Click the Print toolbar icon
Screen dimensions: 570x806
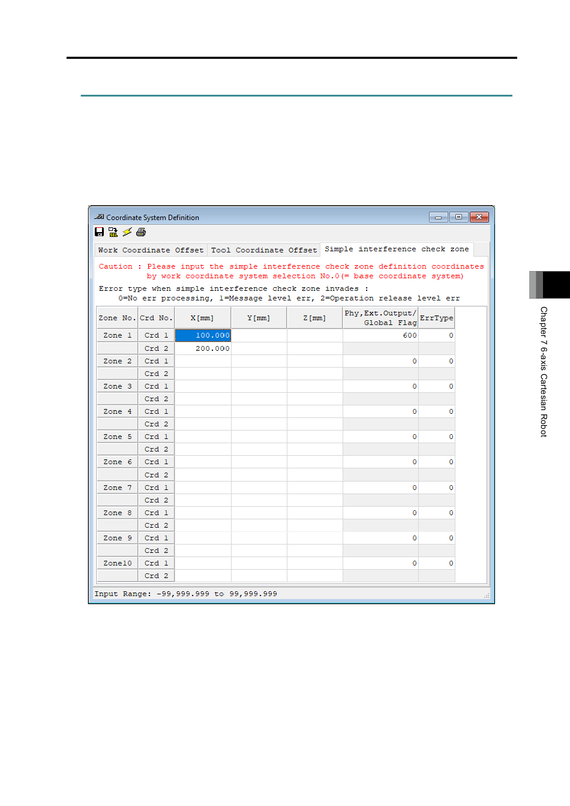[141, 232]
